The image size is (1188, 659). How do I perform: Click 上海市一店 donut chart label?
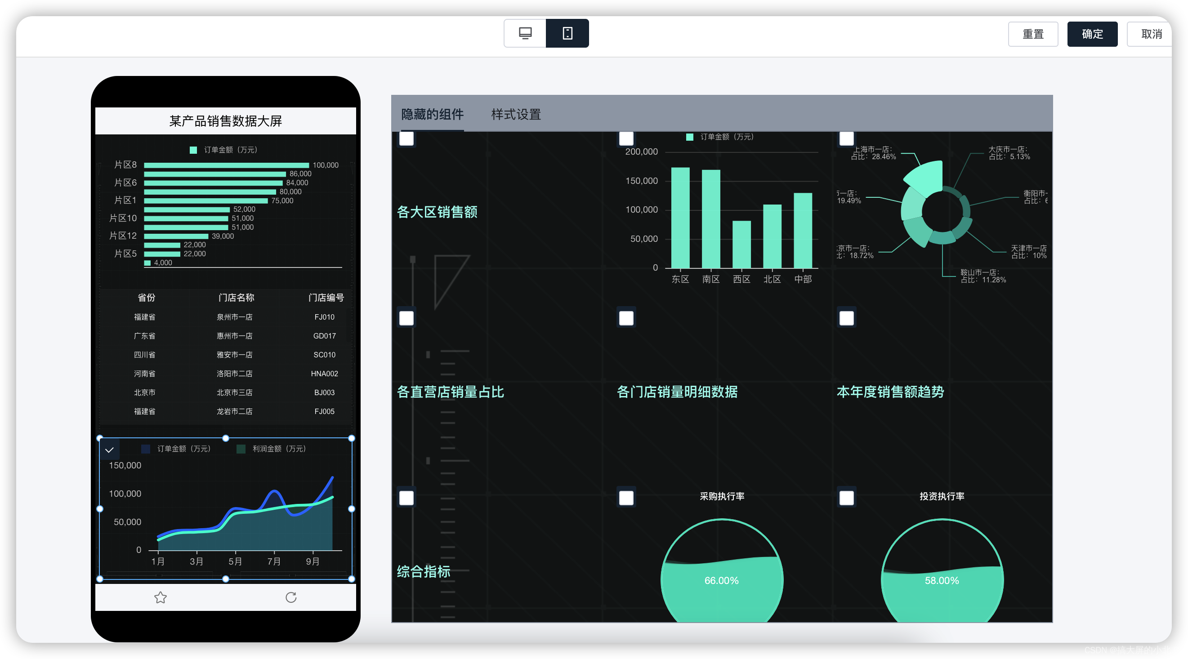[873, 153]
